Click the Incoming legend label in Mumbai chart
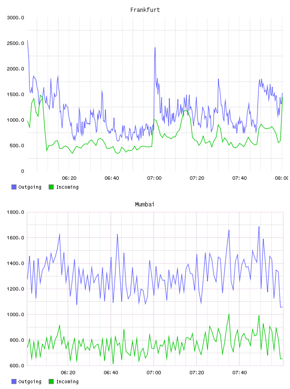Screen dimensions: 290x389 [x=67, y=382]
